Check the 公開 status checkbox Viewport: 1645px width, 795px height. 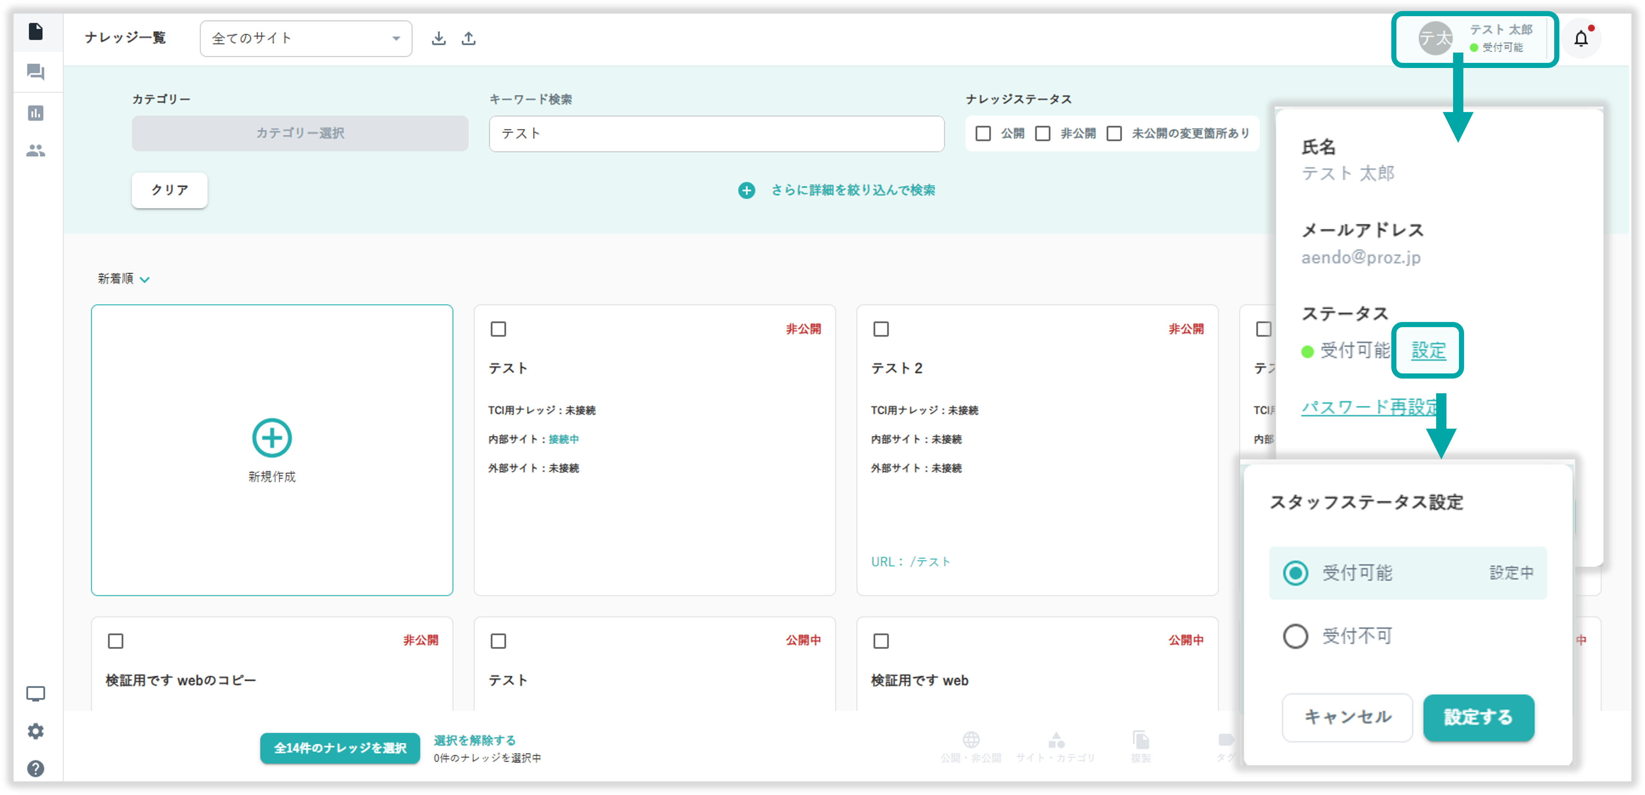tap(983, 133)
